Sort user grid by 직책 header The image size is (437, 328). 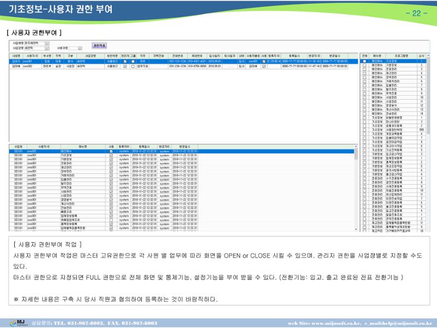coord(58,56)
